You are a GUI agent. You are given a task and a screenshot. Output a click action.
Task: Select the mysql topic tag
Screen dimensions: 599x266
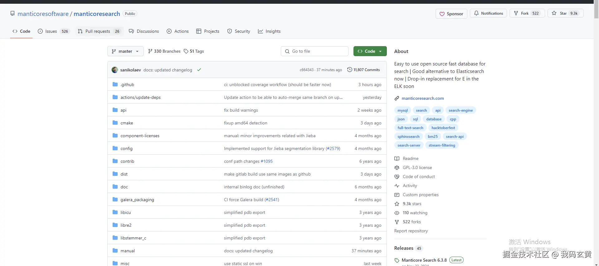[x=402, y=110]
